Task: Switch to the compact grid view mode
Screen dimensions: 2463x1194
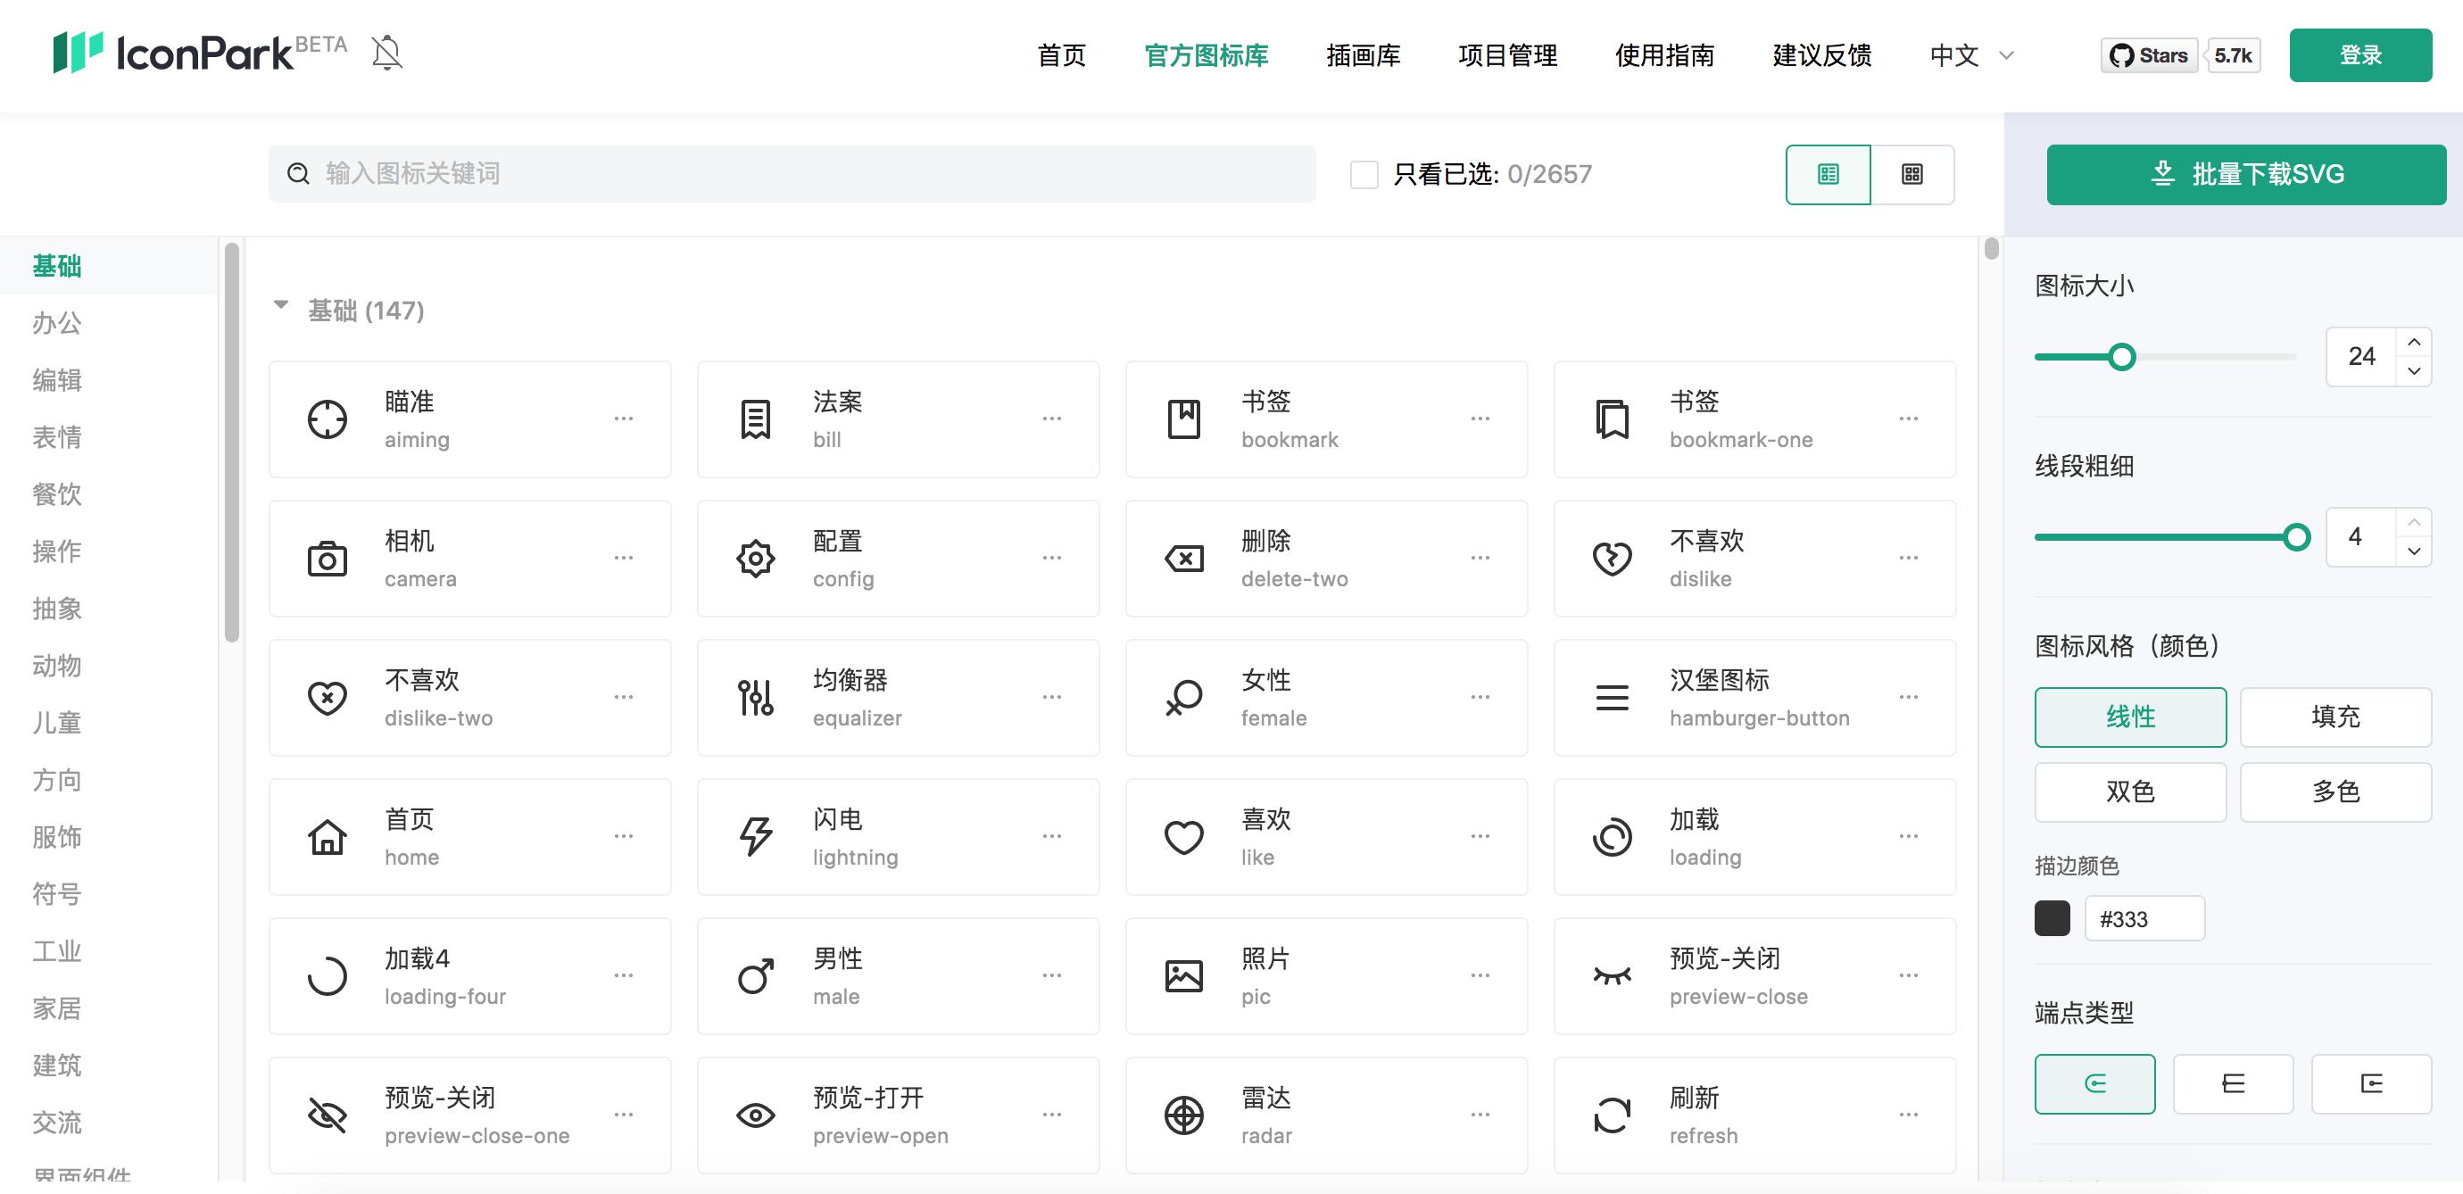Action: click(x=1911, y=174)
